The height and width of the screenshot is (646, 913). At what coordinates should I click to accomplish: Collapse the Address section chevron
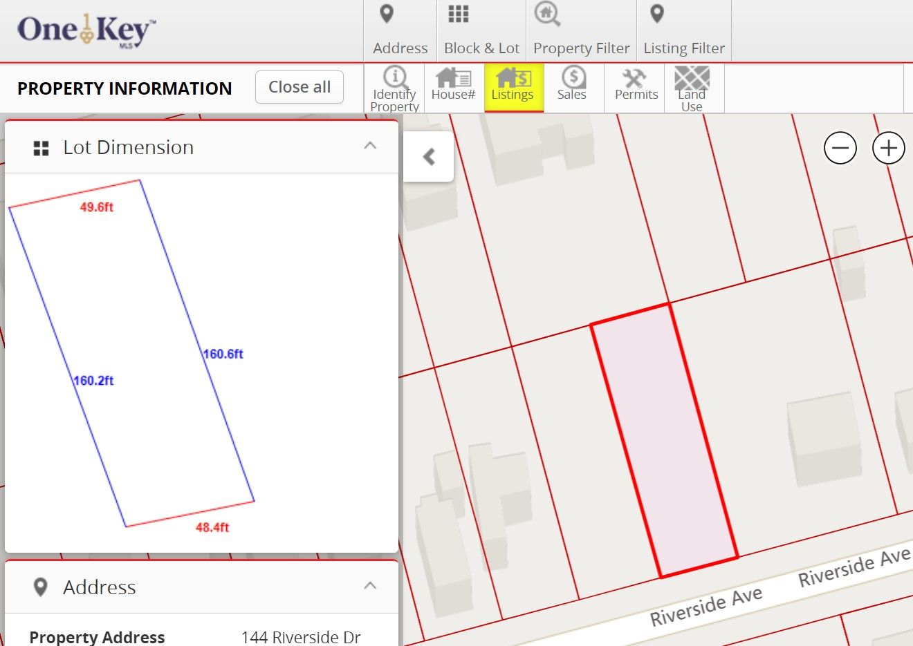tap(370, 586)
